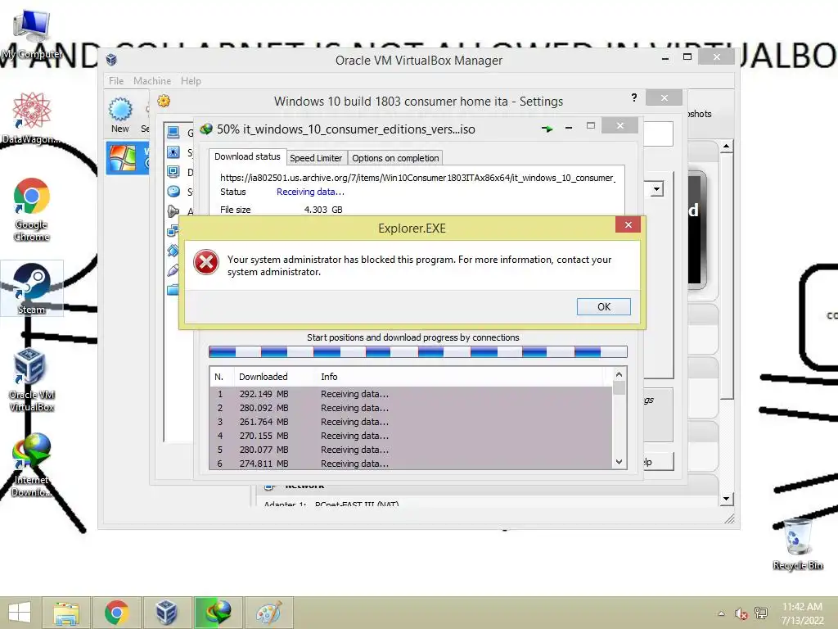Switch to Internet Download Manager on taskbar
Image resolution: width=838 pixels, height=629 pixels.
point(218,613)
